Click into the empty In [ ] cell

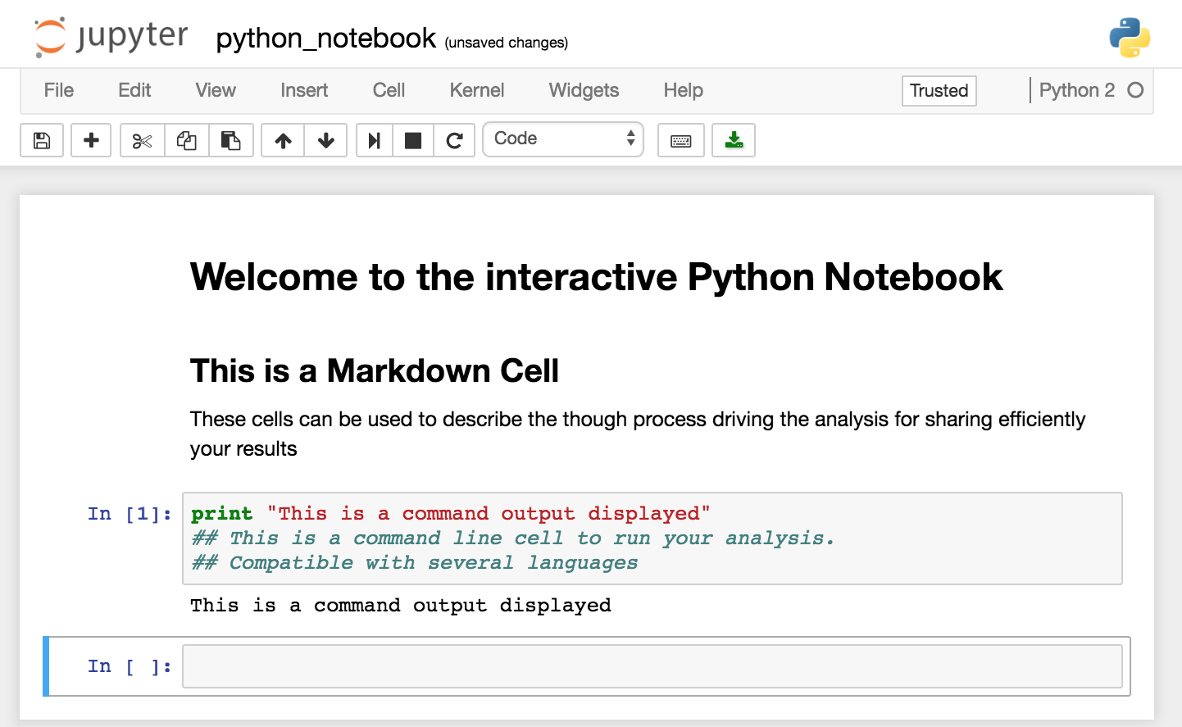[x=652, y=666]
